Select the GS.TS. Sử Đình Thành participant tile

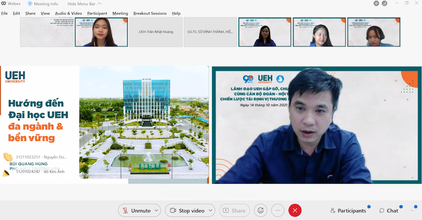209,32
